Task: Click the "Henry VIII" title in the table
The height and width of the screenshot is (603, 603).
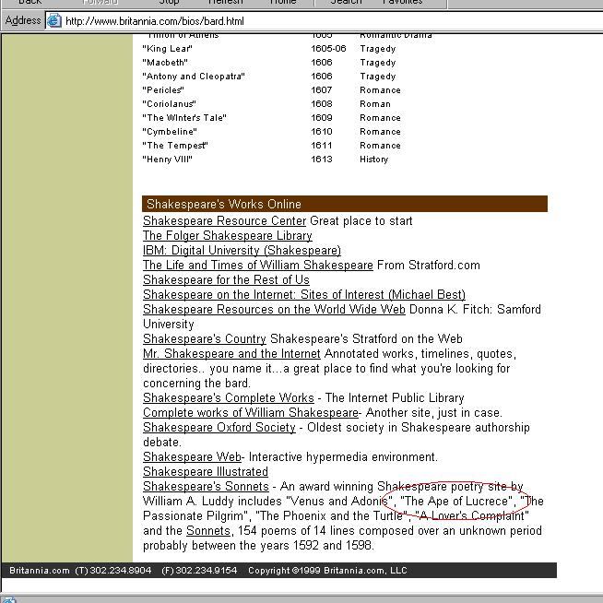Action: click(x=167, y=160)
